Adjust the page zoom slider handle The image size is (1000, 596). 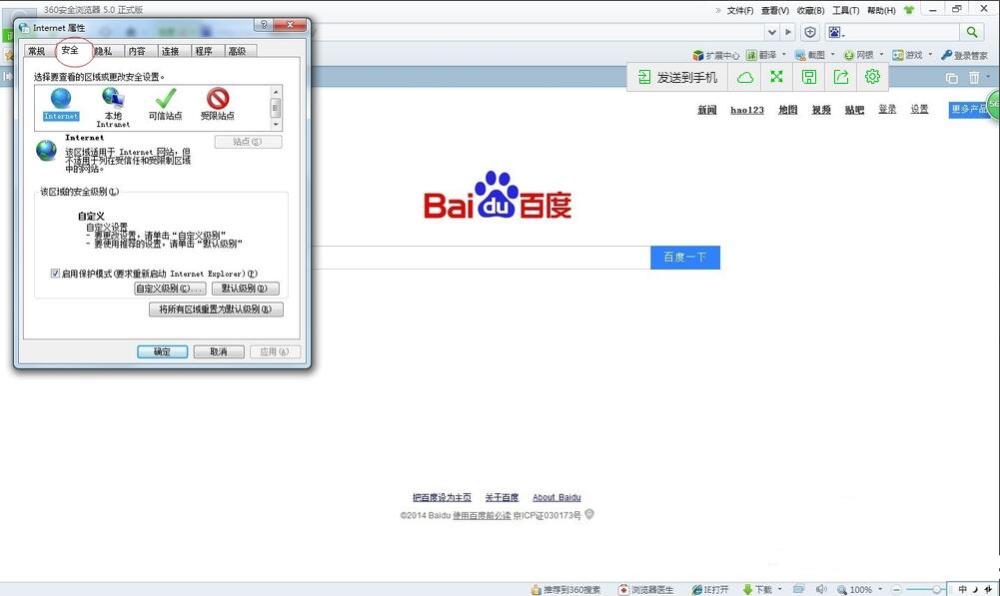[x=936, y=590]
